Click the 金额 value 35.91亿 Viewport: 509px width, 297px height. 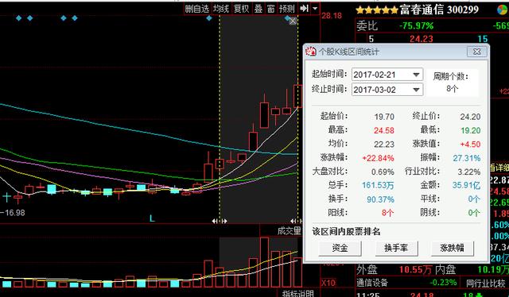(x=466, y=185)
